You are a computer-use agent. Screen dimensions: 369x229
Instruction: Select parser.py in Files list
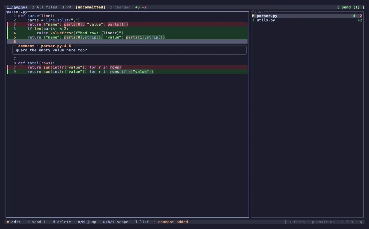click(x=307, y=16)
